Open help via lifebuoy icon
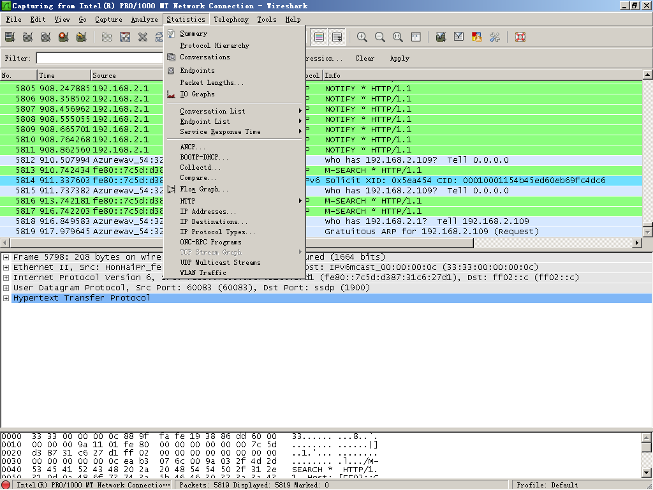653x490 pixels. point(520,37)
